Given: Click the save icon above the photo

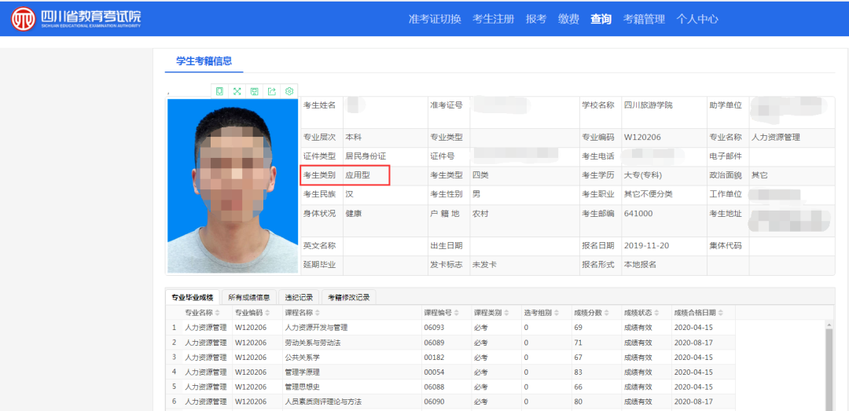Looking at the screenshot, I should [x=254, y=91].
